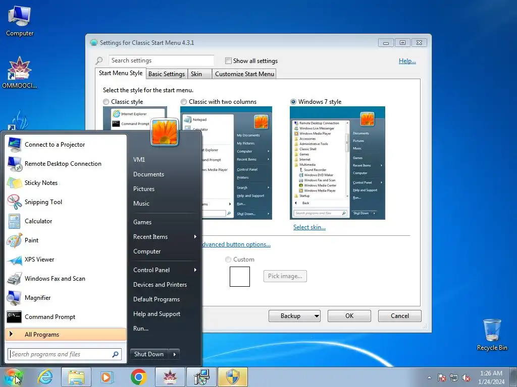Screen dimensions: 517x387
Task: Open Recycle Bin on desktop
Action: (492, 335)
